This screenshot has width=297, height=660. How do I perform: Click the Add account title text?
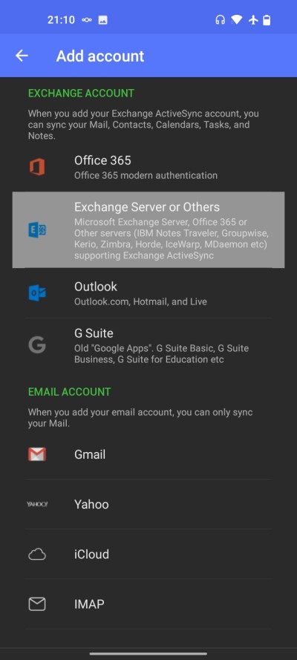(x=100, y=56)
